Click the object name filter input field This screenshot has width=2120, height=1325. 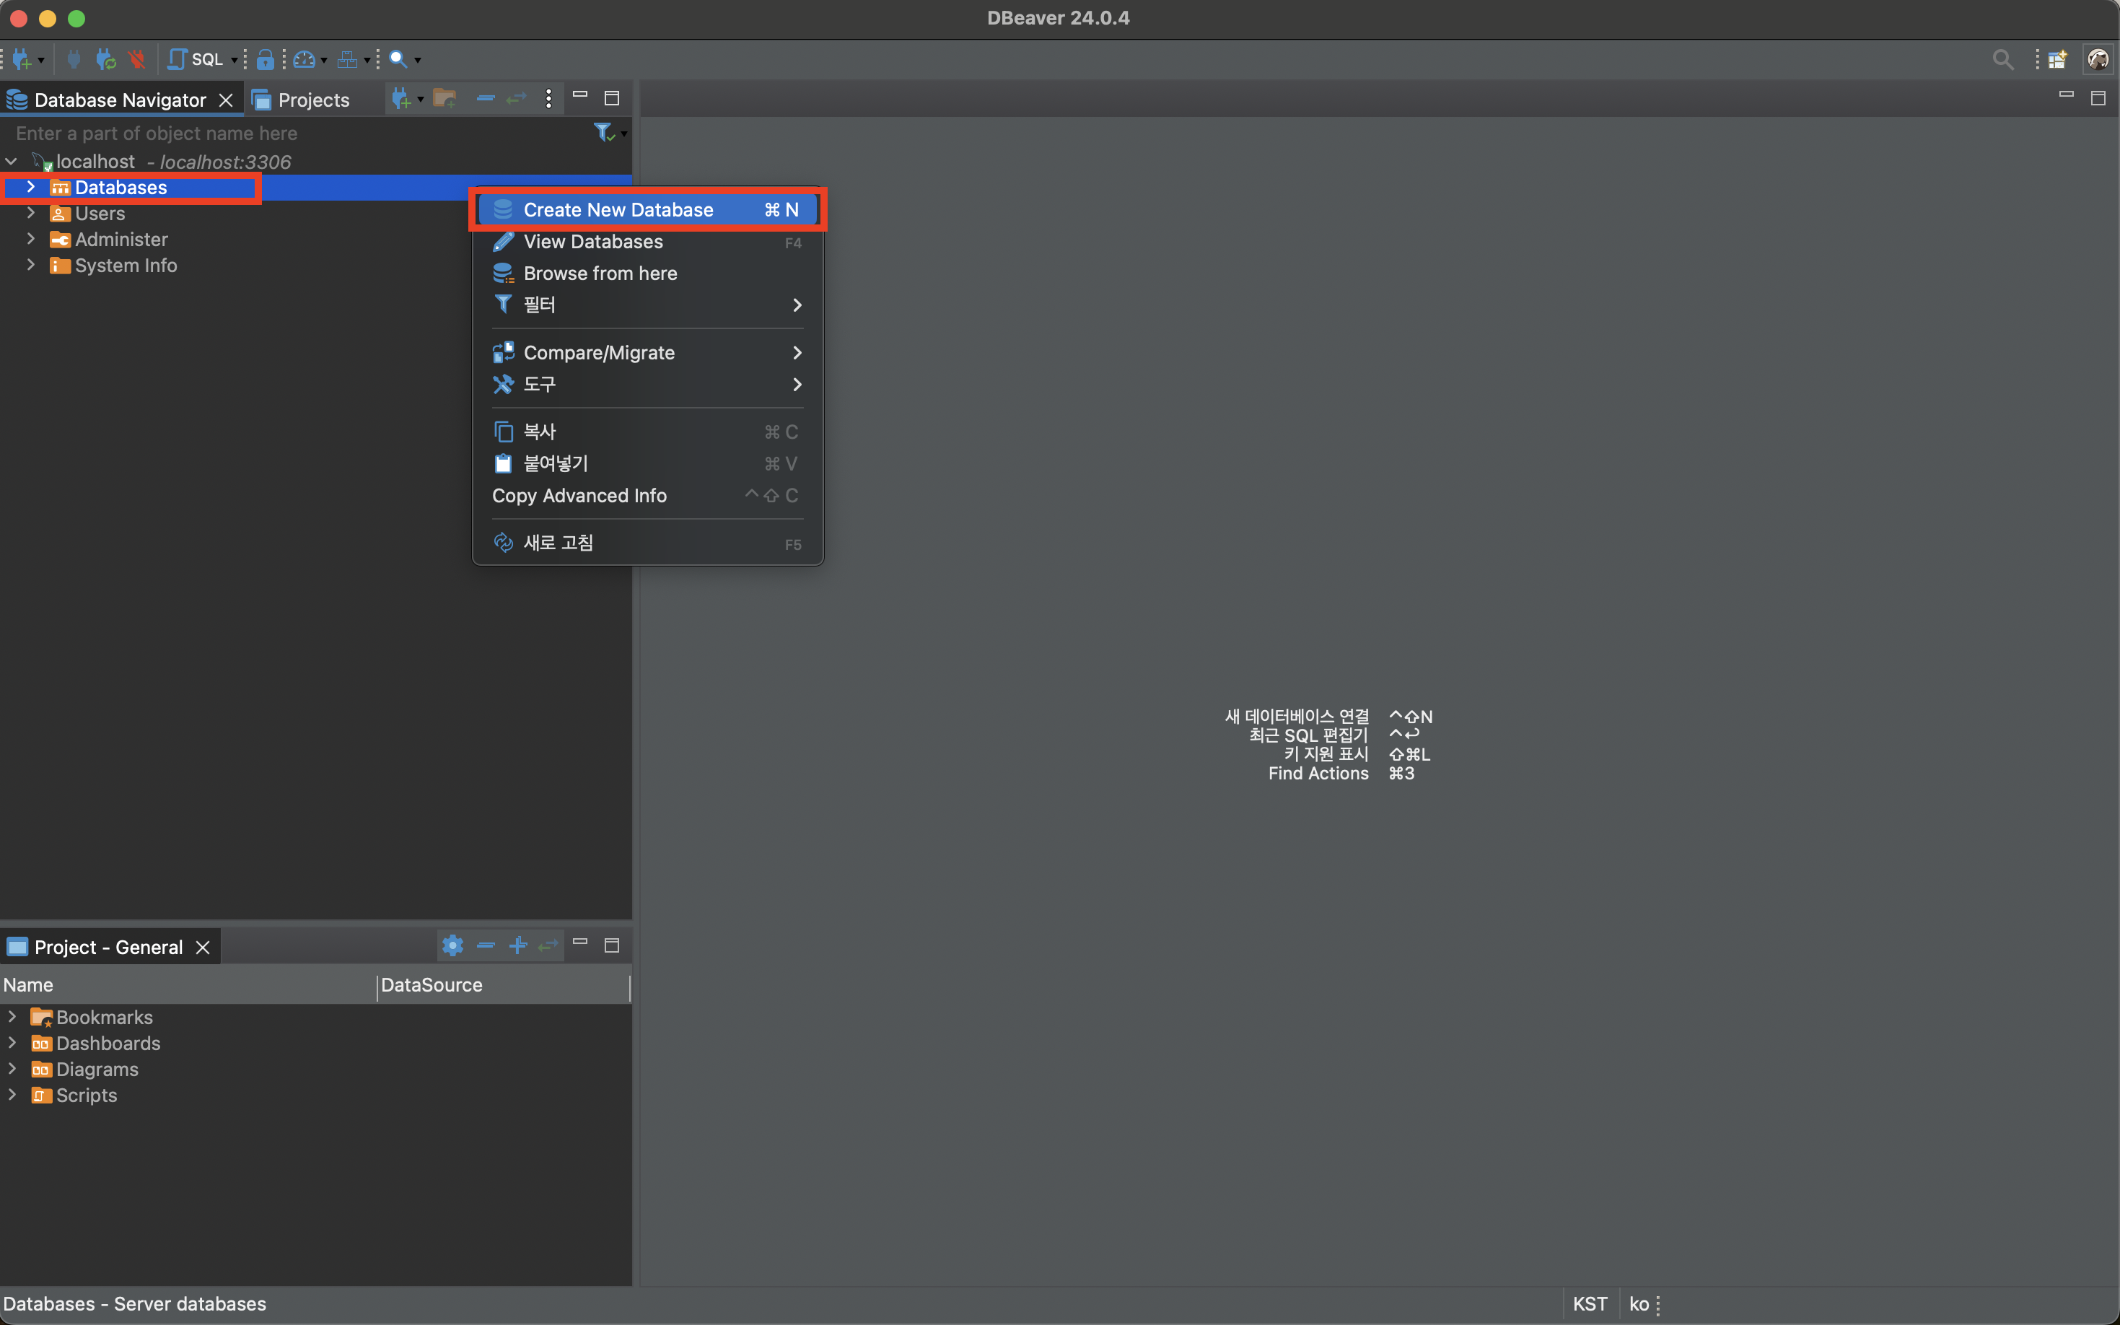click(289, 134)
